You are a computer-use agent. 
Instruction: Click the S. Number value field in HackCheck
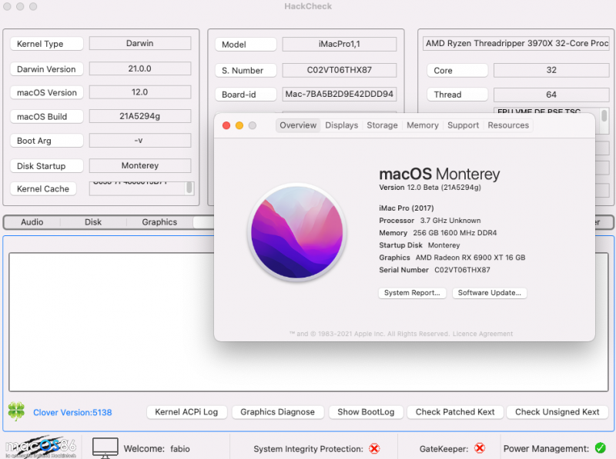(x=340, y=70)
